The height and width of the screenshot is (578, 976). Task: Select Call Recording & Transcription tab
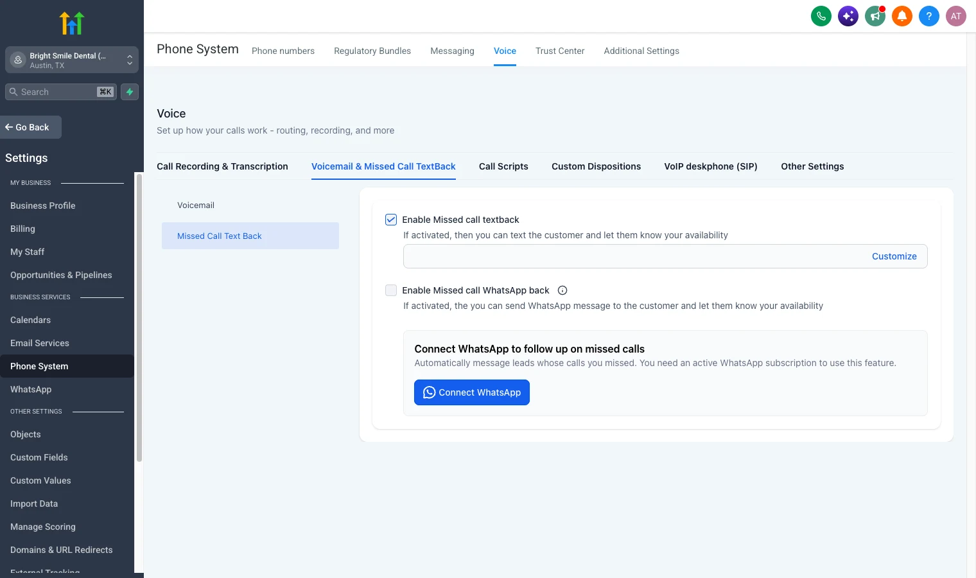[222, 166]
